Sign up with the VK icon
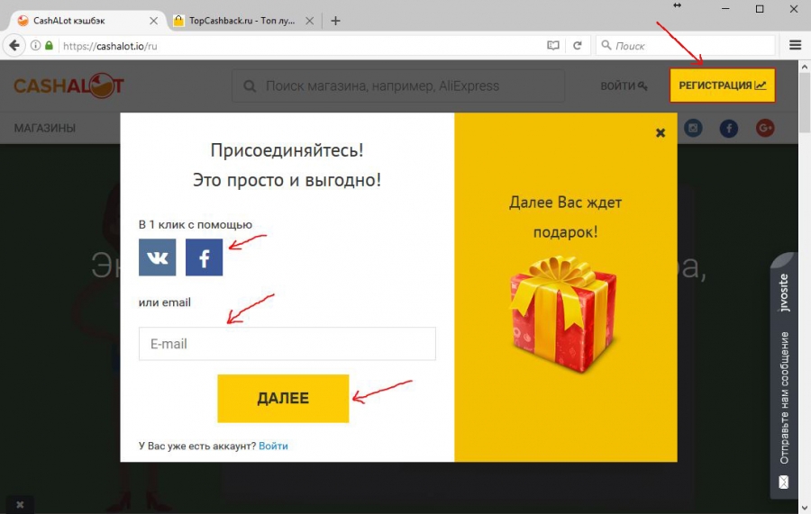Screen dimensions: 811x514 157,257
